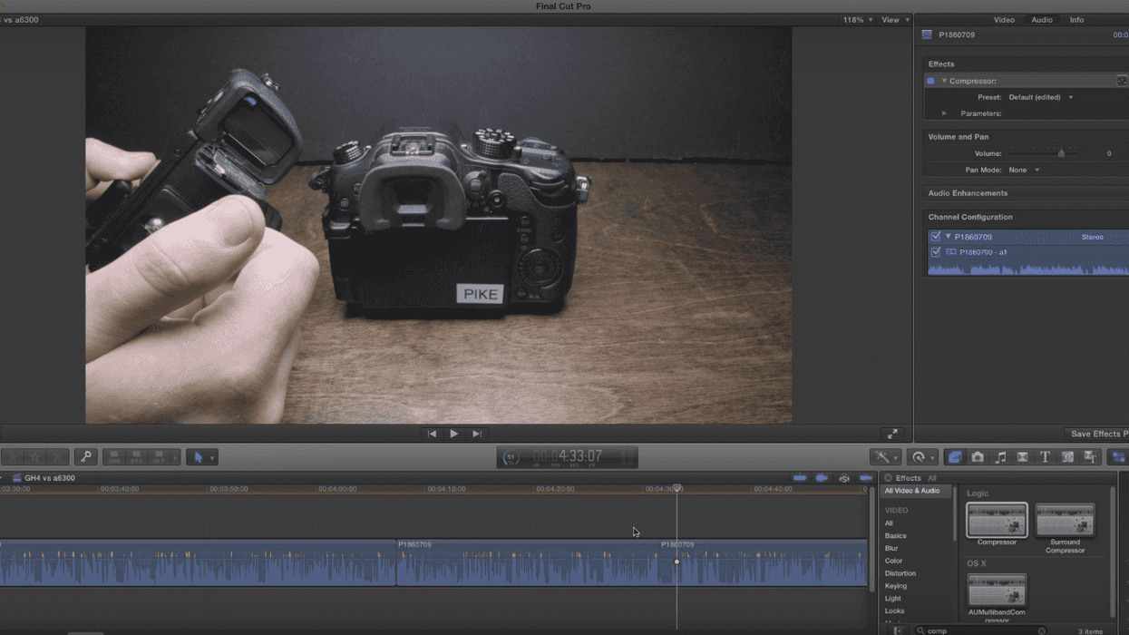
Task: Play the viewer clip
Action: click(453, 434)
